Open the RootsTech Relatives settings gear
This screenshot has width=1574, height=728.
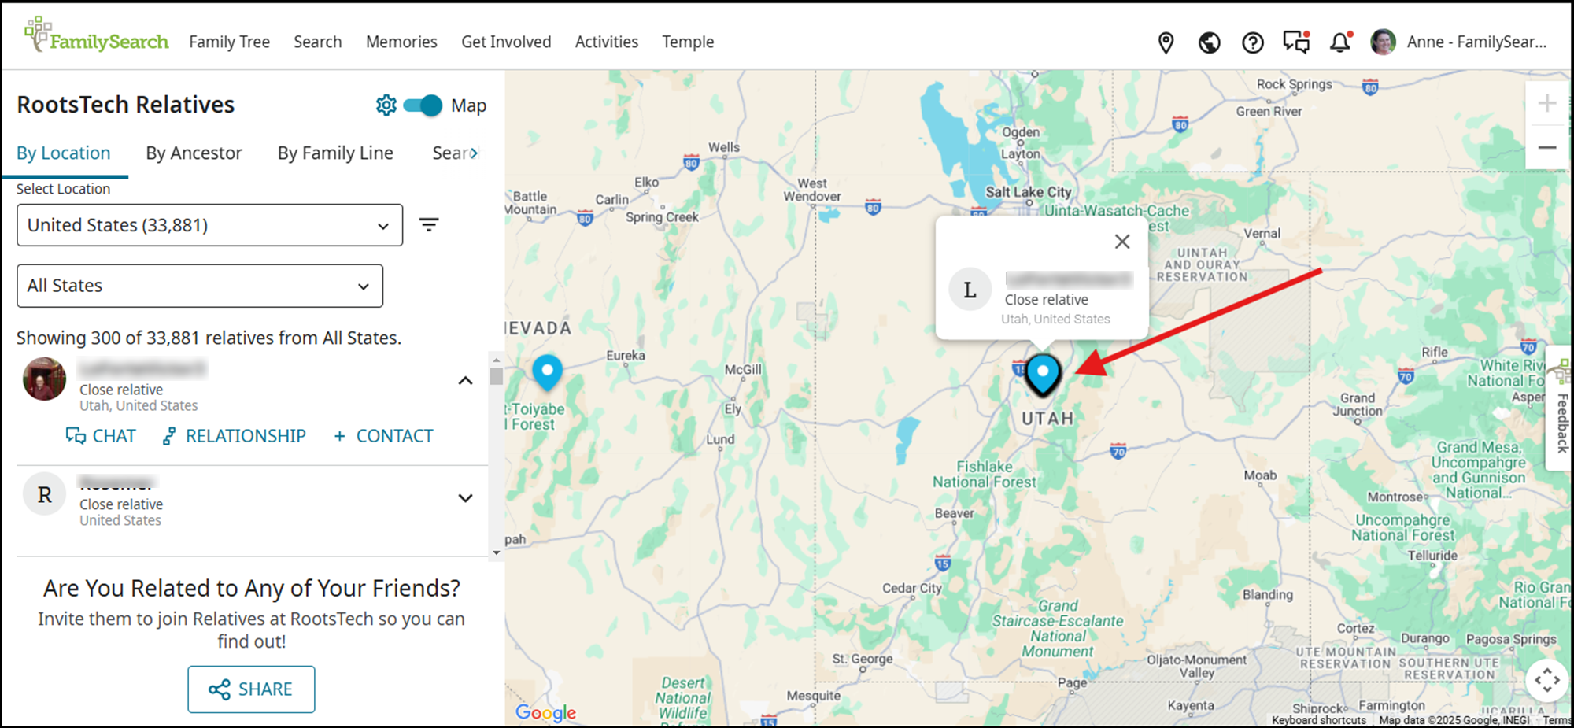(x=386, y=105)
